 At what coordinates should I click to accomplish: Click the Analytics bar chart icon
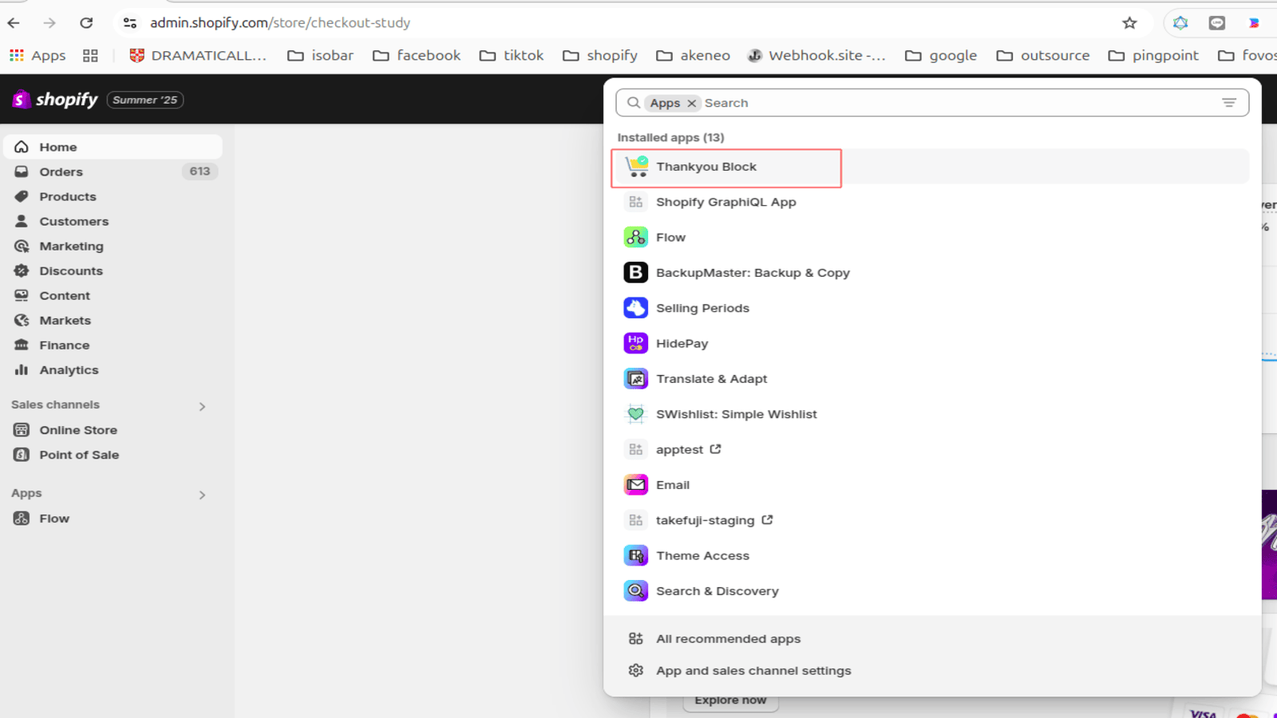(22, 369)
